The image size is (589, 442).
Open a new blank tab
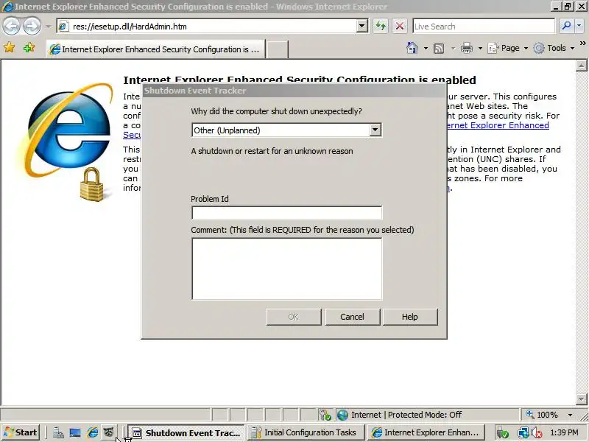278,49
